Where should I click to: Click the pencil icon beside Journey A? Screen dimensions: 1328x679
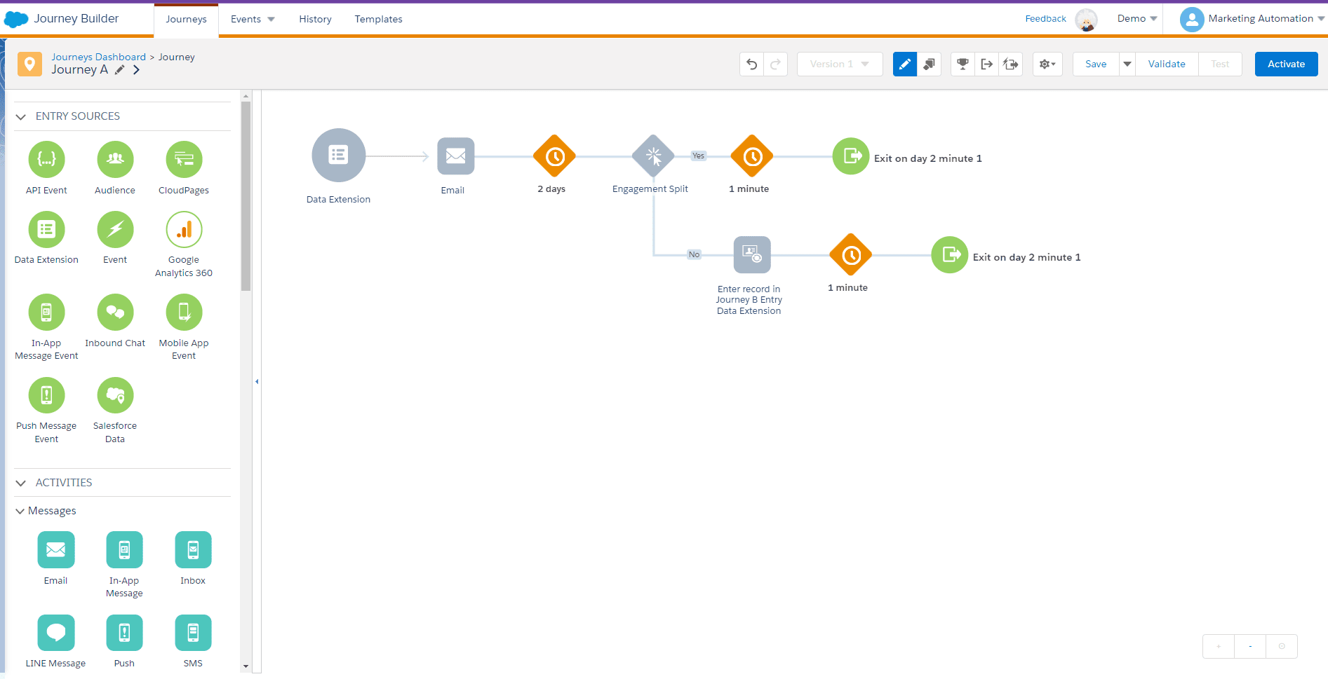click(x=120, y=70)
